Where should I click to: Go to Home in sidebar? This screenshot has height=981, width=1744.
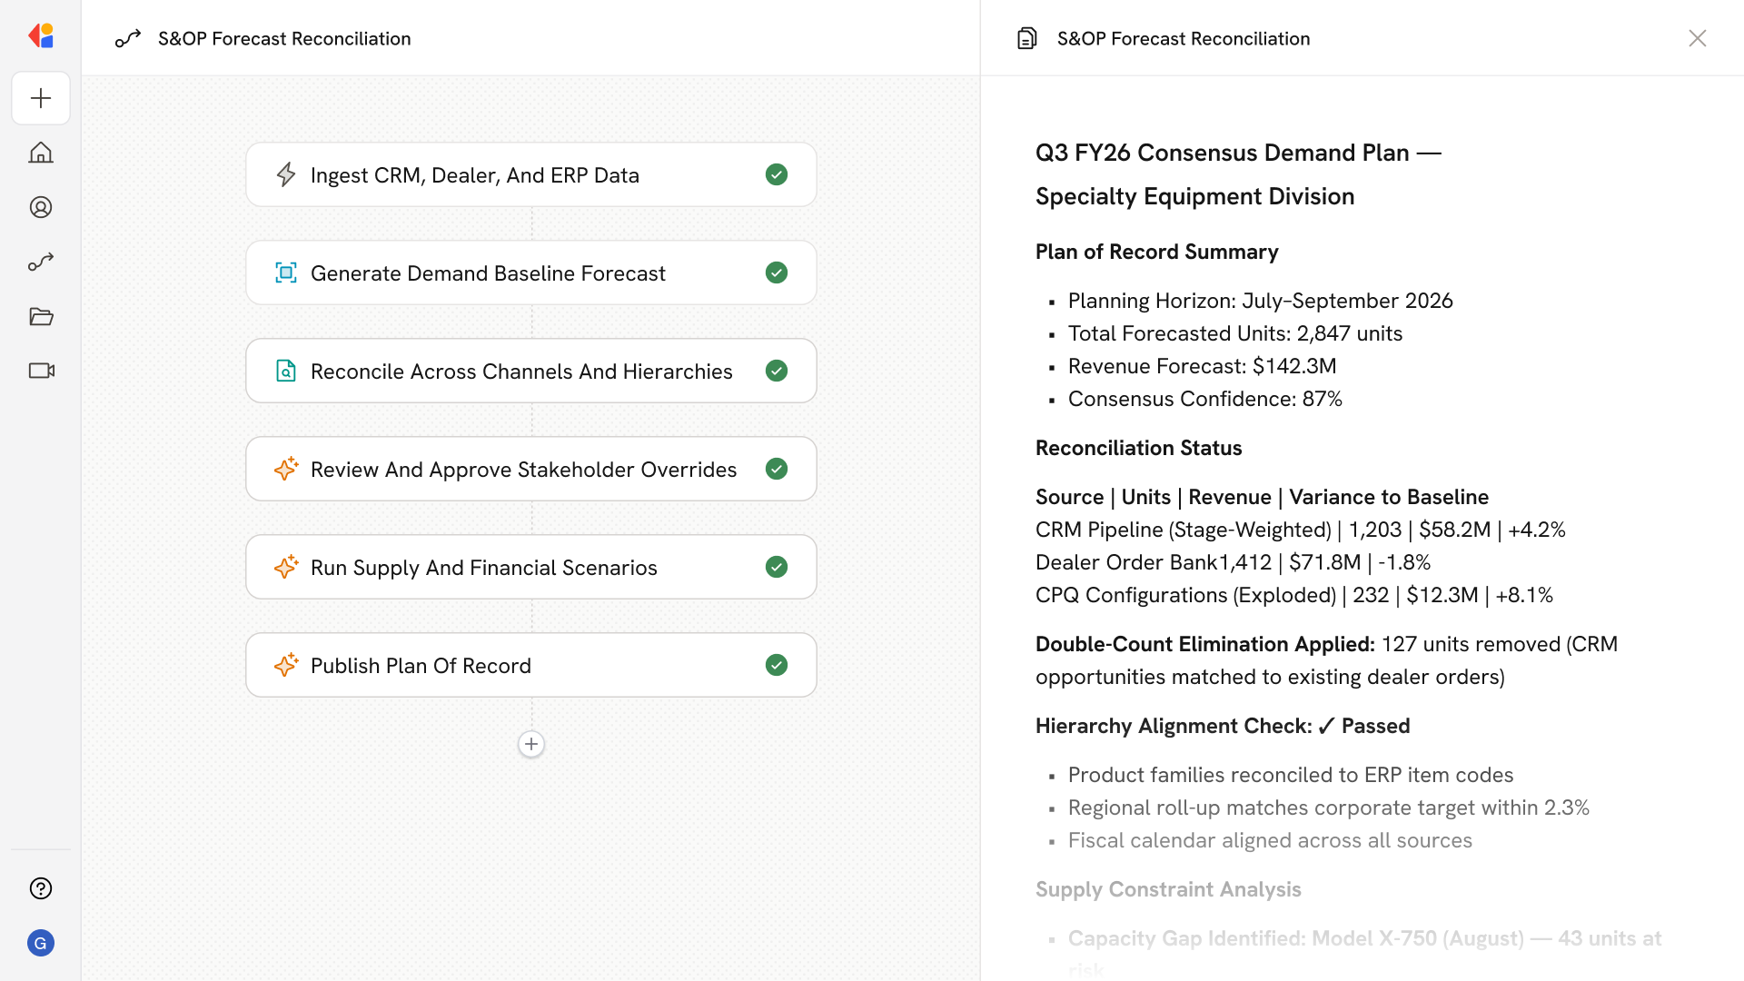(41, 153)
